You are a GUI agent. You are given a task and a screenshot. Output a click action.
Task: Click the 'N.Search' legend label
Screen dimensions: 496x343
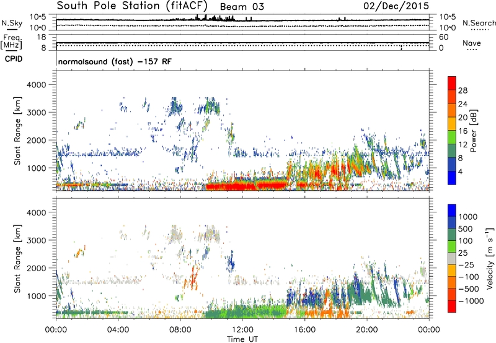point(479,23)
